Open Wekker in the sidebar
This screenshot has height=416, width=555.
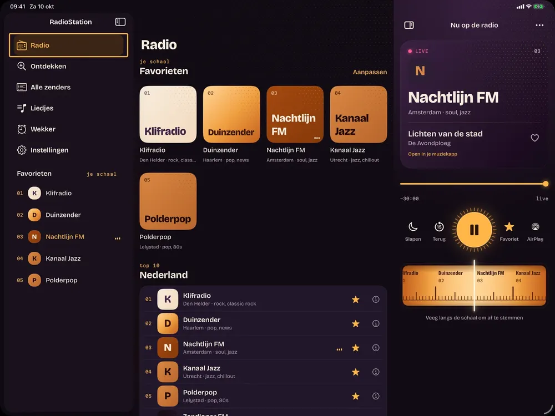pos(68,129)
